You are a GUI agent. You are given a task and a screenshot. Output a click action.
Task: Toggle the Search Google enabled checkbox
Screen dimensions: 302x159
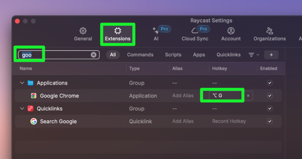(270, 121)
